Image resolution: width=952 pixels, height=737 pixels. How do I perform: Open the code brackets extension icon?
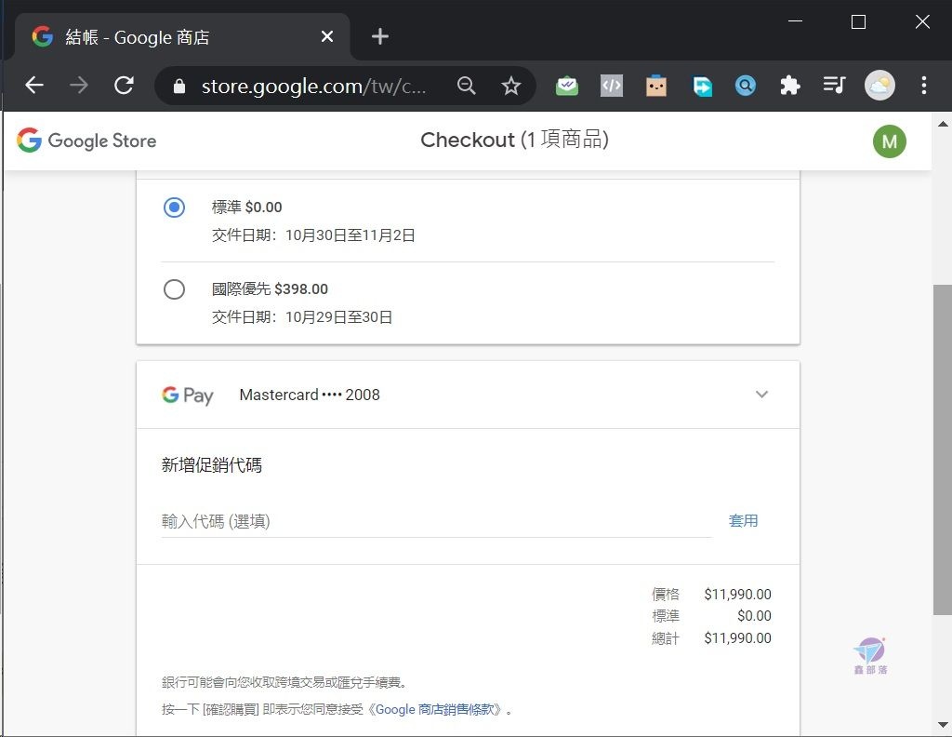click(612, 86)
